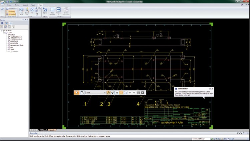Image resolution: width=250 pixels, height=141 pixels.
Task: Click the filter icon on command bar
Action: click(82, 92)
